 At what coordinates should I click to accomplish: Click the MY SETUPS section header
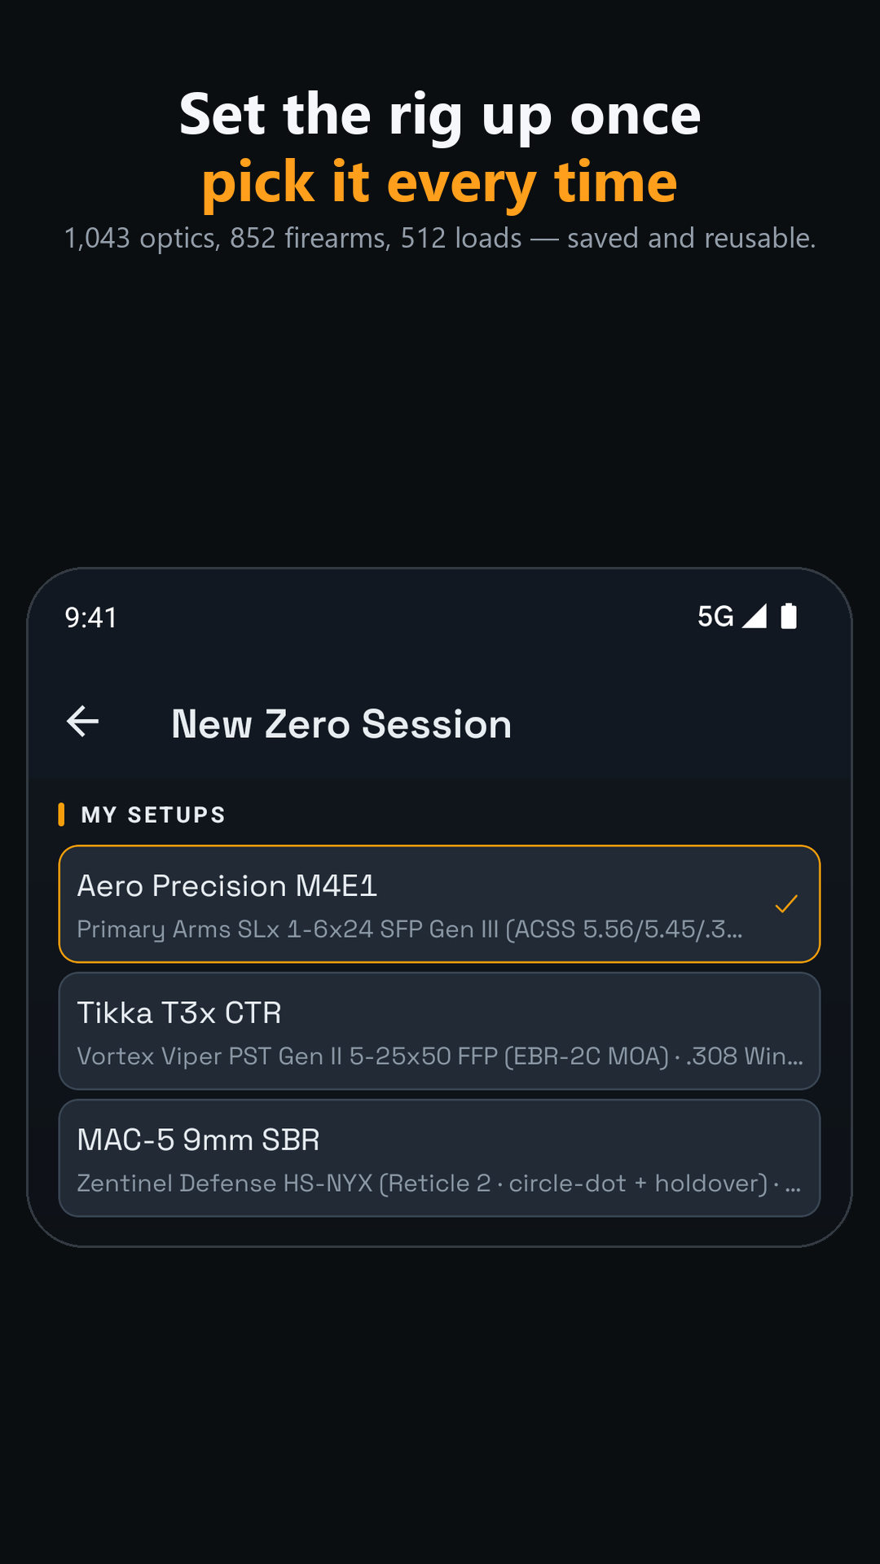point(153,815)
